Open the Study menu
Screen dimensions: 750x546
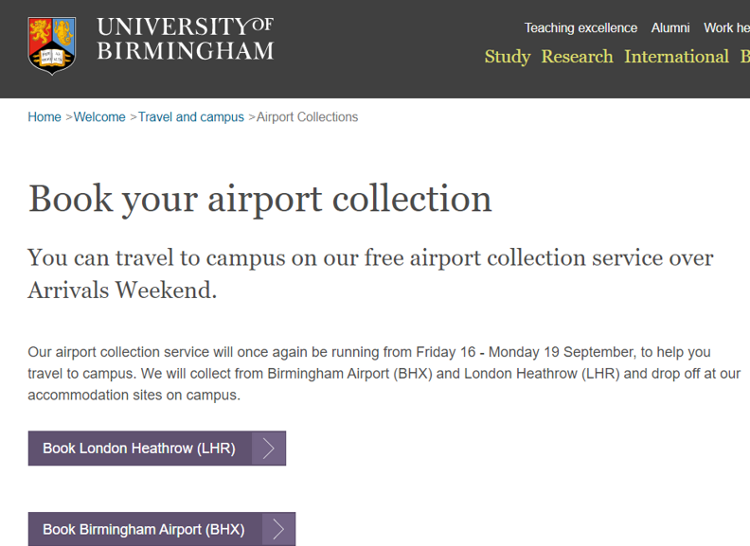pos(508,57)
